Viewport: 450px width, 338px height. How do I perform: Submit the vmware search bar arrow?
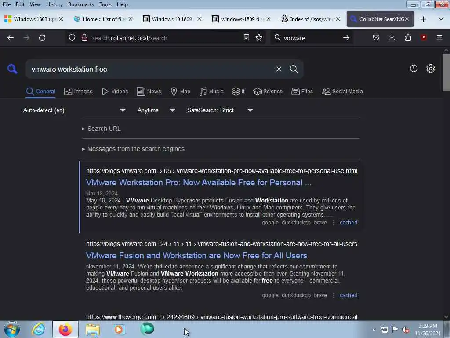pyautogui.click(x=346, y=38)
